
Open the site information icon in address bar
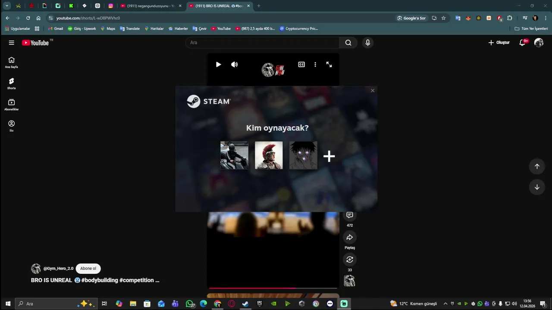(x=51, y=18)
